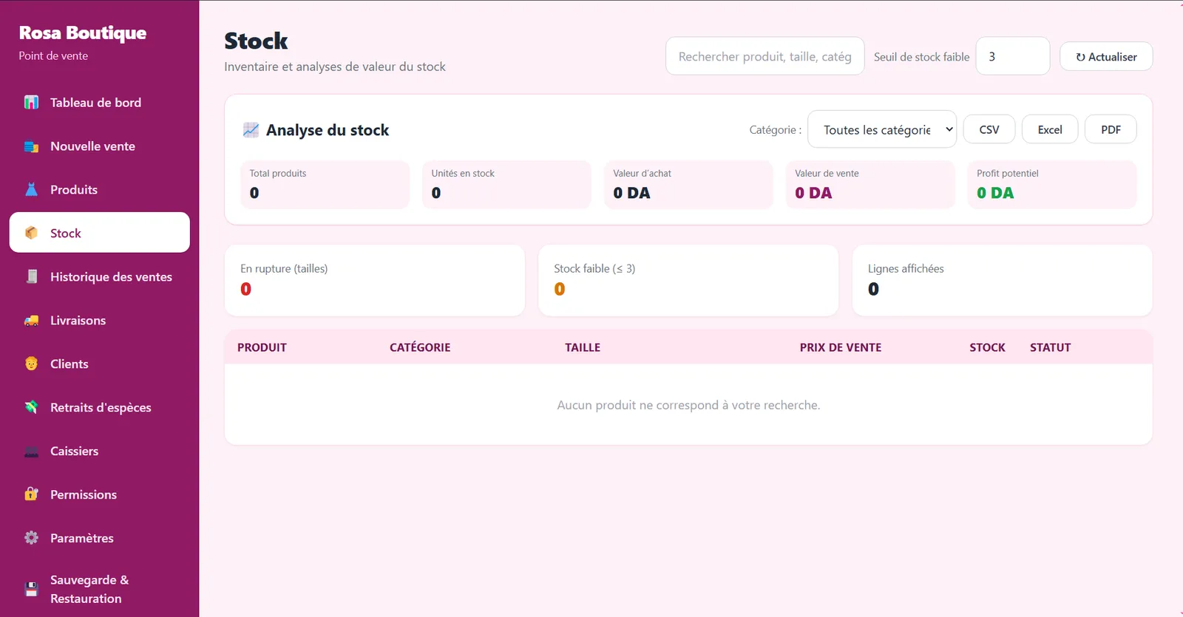
Task: Click the En rupture (tailles) card
Action: pos(375,281)
